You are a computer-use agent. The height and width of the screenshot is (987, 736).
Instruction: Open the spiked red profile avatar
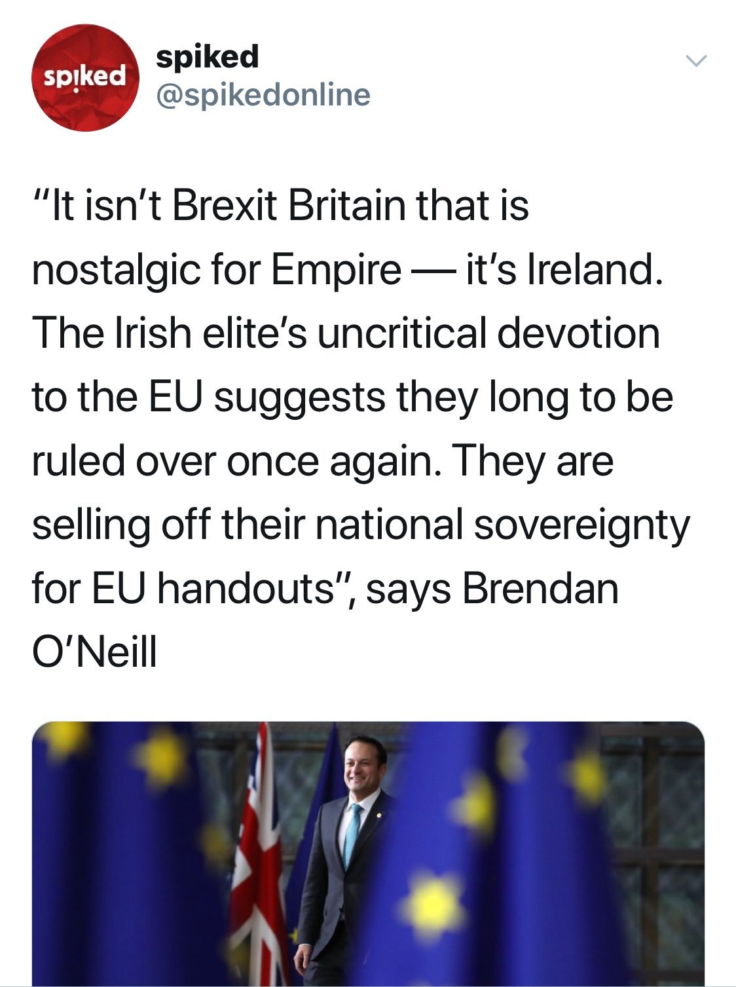click(86, 77)
